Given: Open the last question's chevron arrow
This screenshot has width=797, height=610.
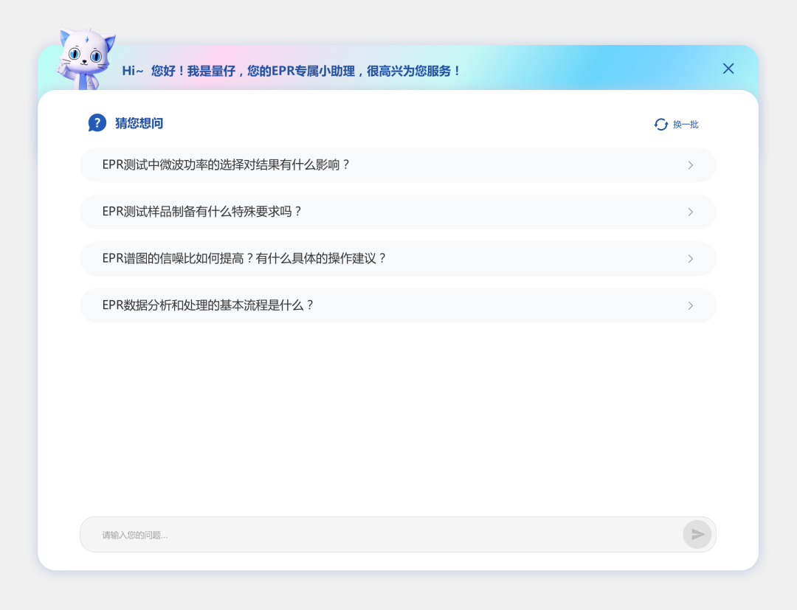Looking at the screenshot, I should pos(691,305).
